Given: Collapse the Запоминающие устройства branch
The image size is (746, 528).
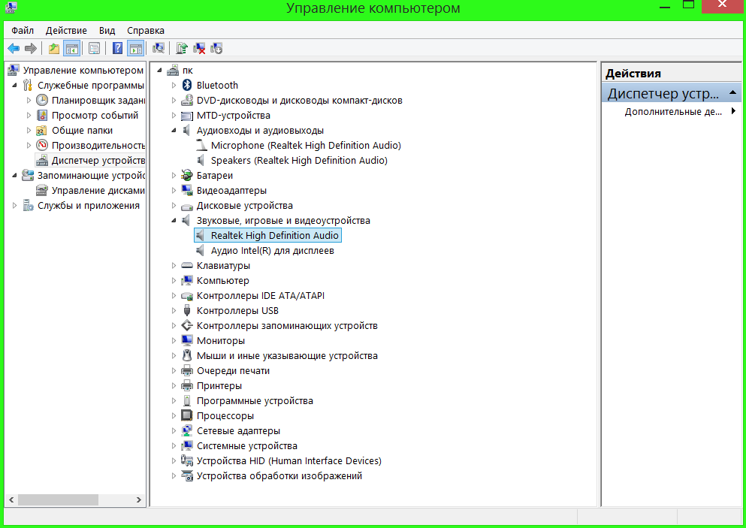Looking at the screenshot, I should [14, 176].
